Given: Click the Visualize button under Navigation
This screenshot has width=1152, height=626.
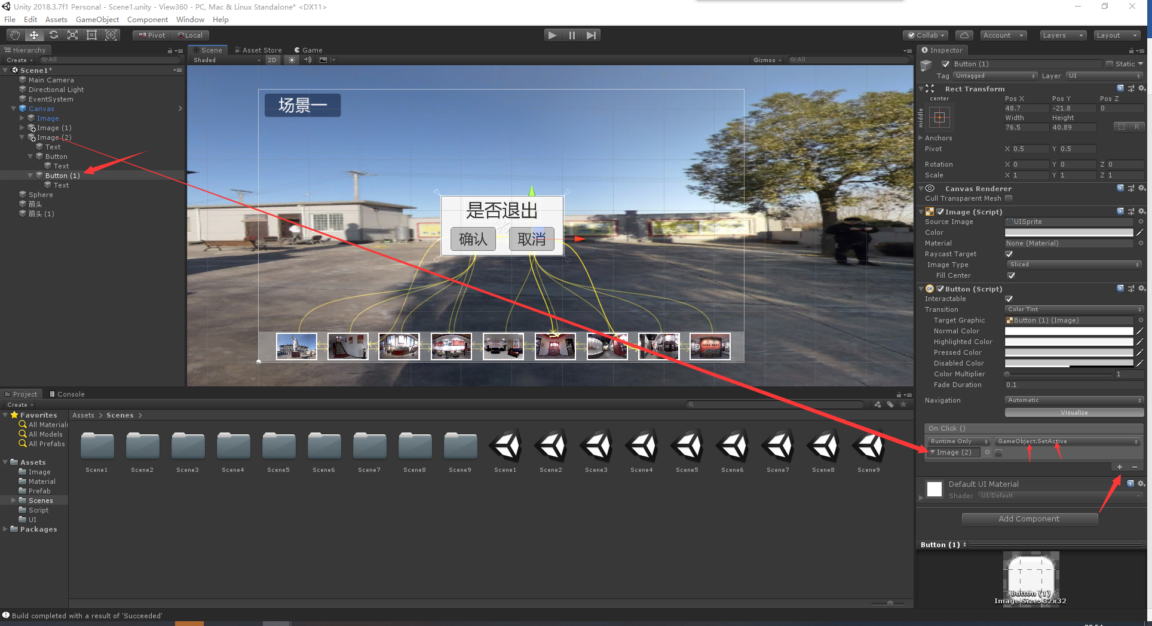Looking at the screenshot, I should (1074, 412).
